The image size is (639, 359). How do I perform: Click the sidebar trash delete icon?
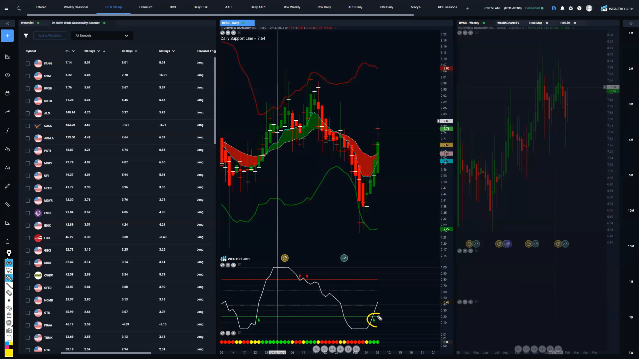[7, 242]
